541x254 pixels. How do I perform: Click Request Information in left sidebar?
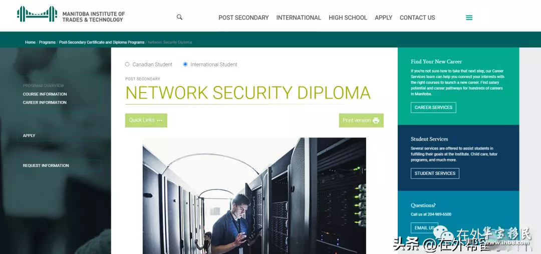pyautogui.click(x=46, y=165)
